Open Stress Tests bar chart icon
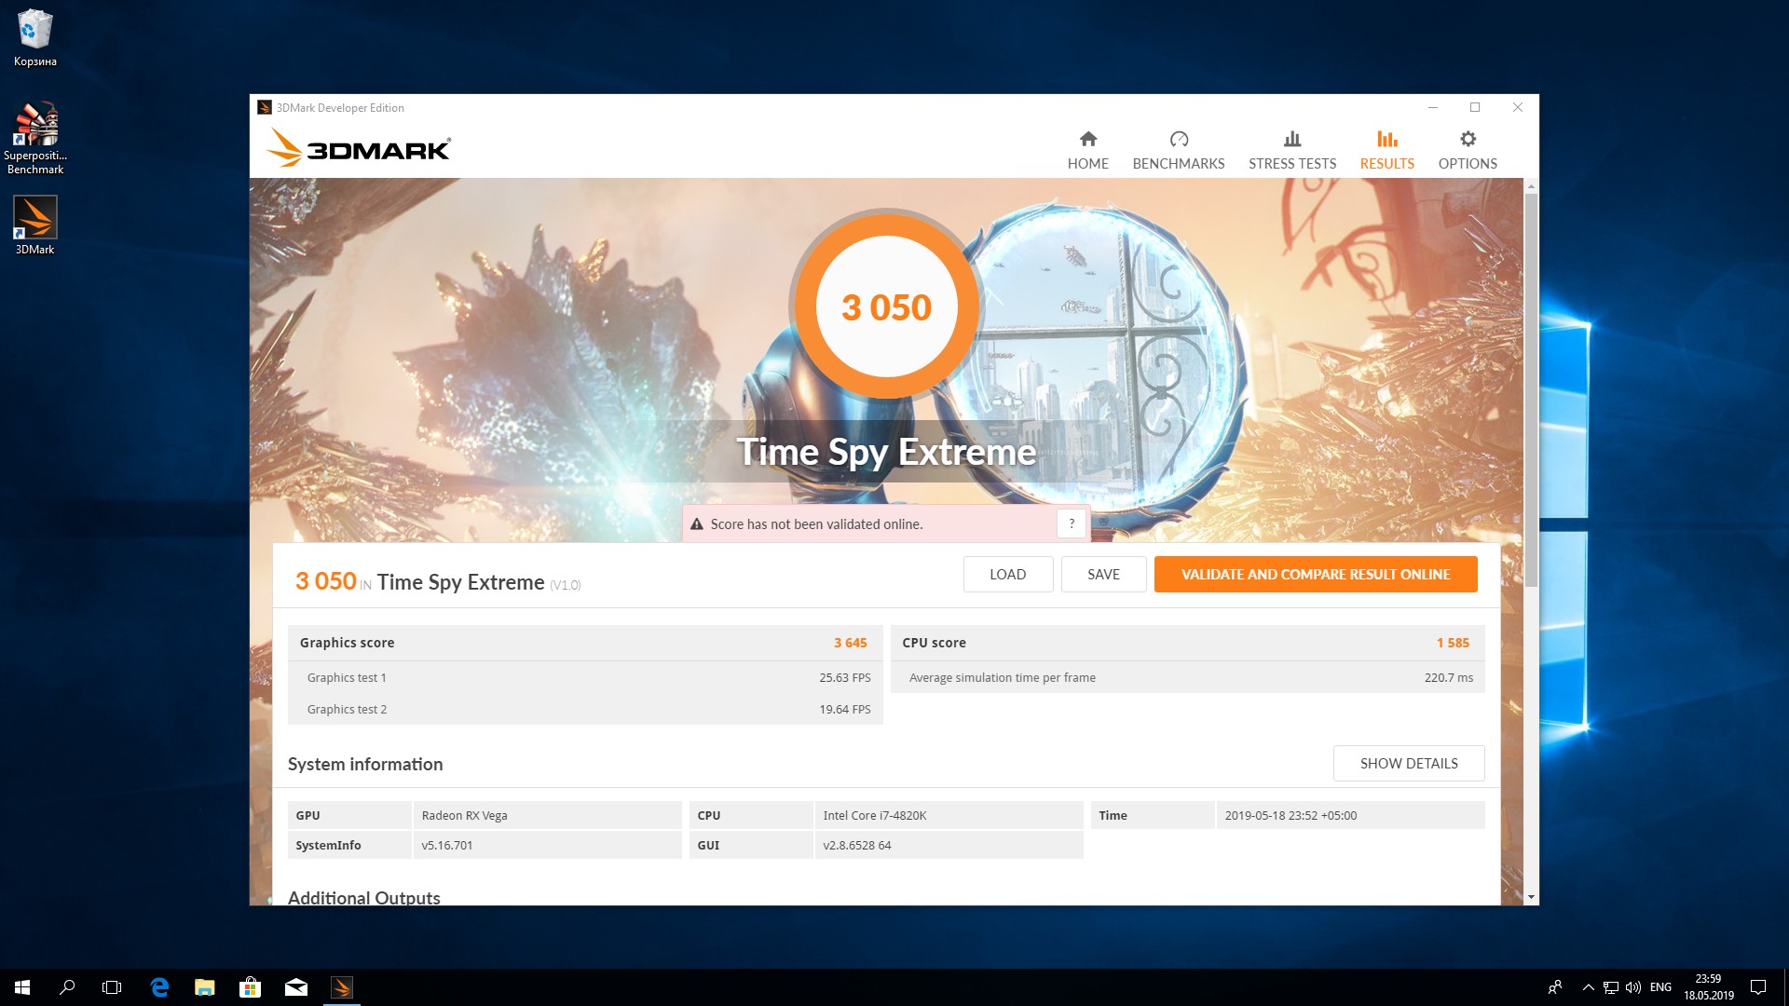1789x1006 pixels. pos(1291,140)
